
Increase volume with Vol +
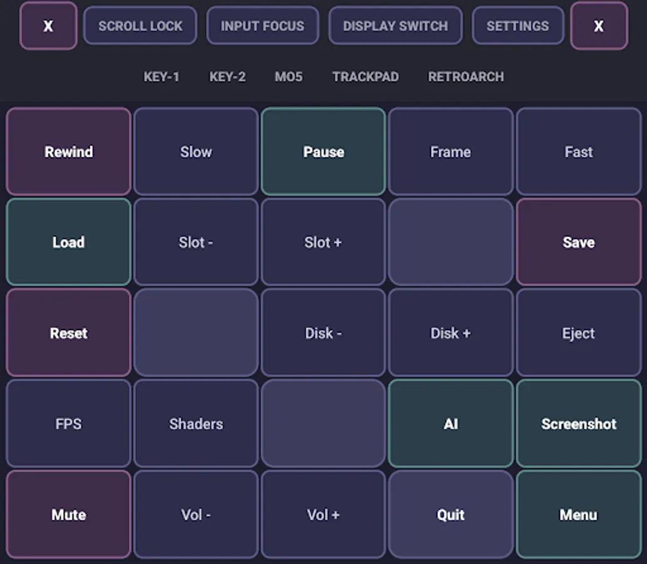(323, 514)
